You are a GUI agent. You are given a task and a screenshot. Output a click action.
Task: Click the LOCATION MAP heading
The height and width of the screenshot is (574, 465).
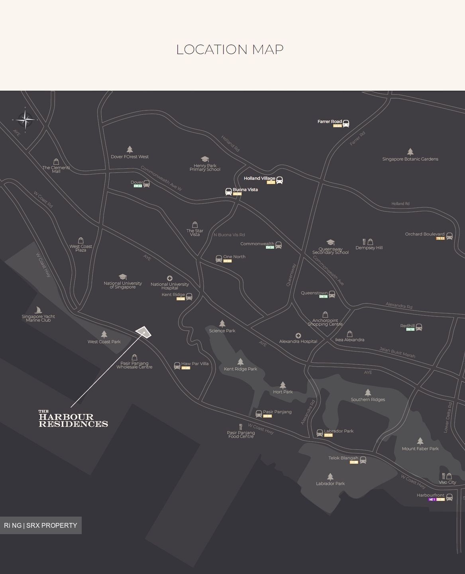230,49
